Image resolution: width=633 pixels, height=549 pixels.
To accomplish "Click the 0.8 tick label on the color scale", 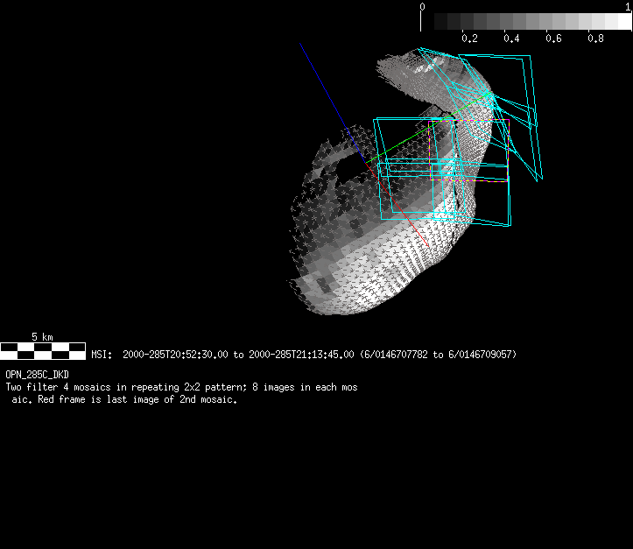I will [595, 39].
